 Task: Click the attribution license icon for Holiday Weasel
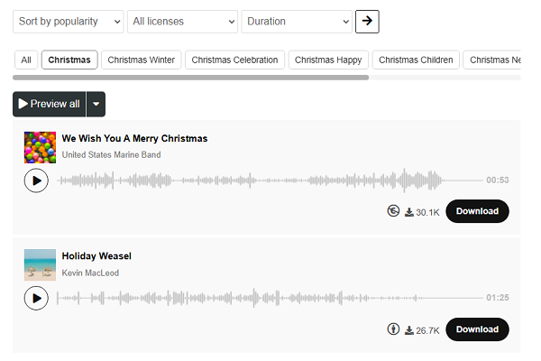coord(393,329)
